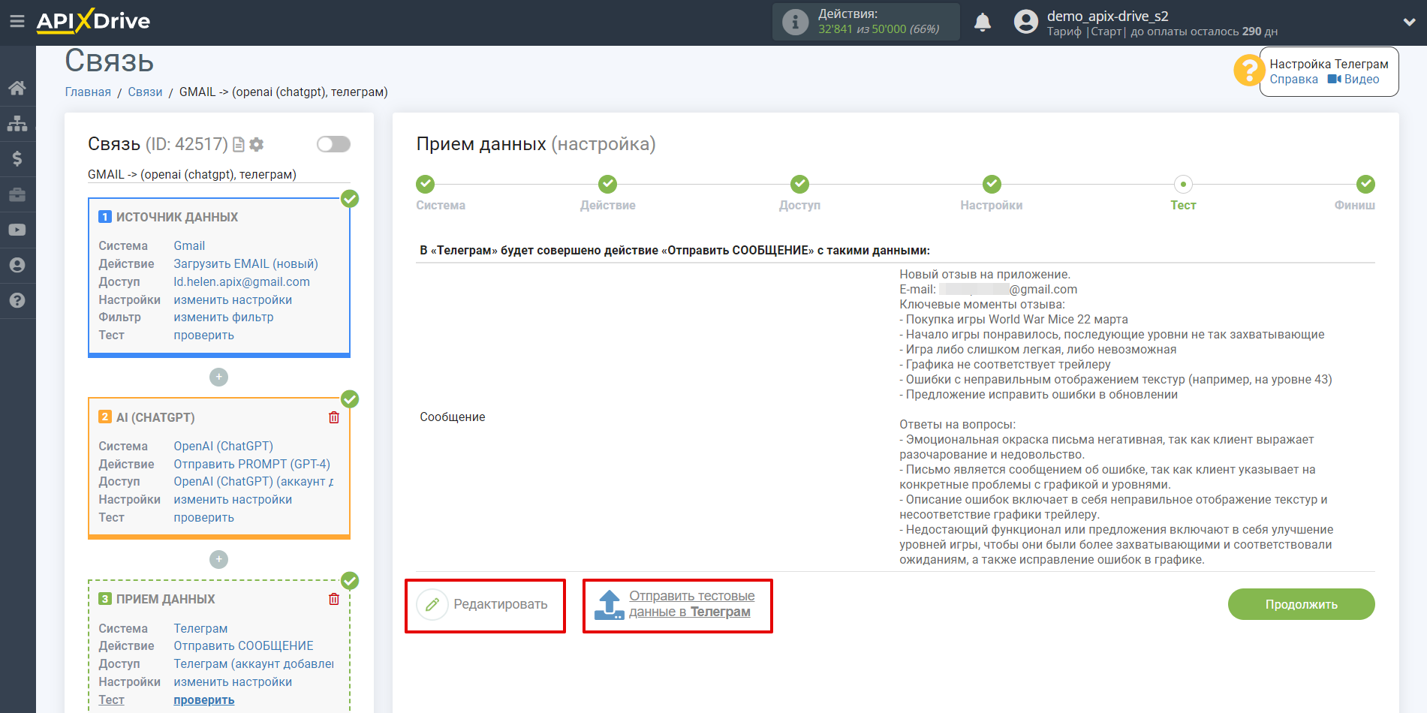Open the profile sidebar icon
This screenshot has height=713, width=1427.
point(17,265)
